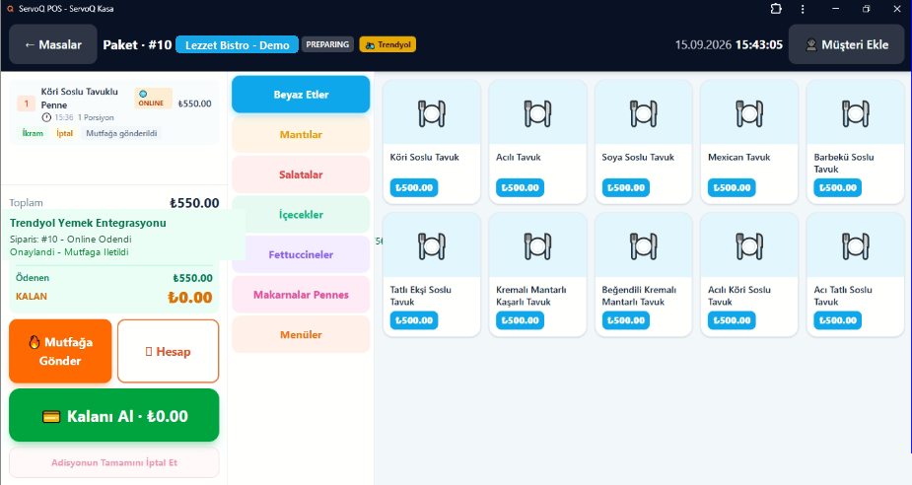Click the ₺500.00 price tag on Köri Soslu Tavuk

pyautogui.click(x=414, y=188)
